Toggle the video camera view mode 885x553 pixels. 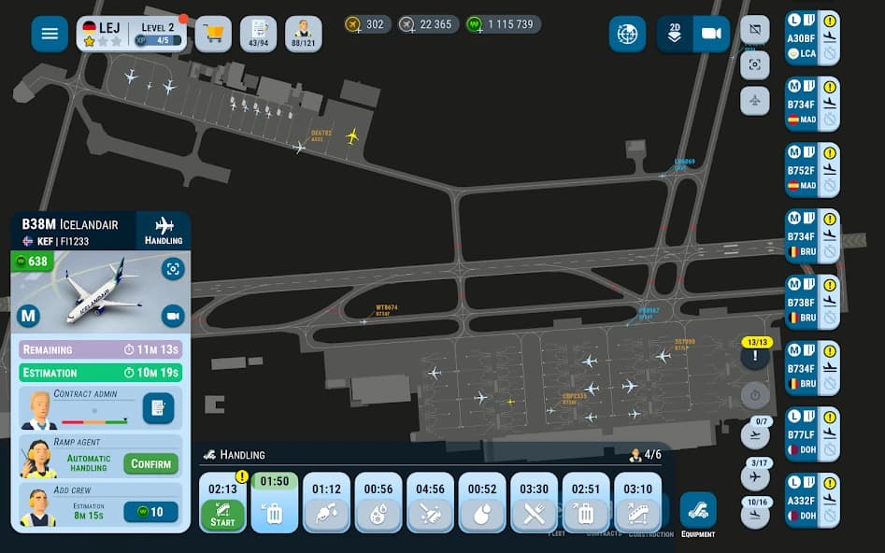(711, 34)
